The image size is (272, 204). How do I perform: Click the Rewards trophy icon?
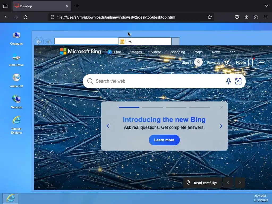[x=226, y=62]
